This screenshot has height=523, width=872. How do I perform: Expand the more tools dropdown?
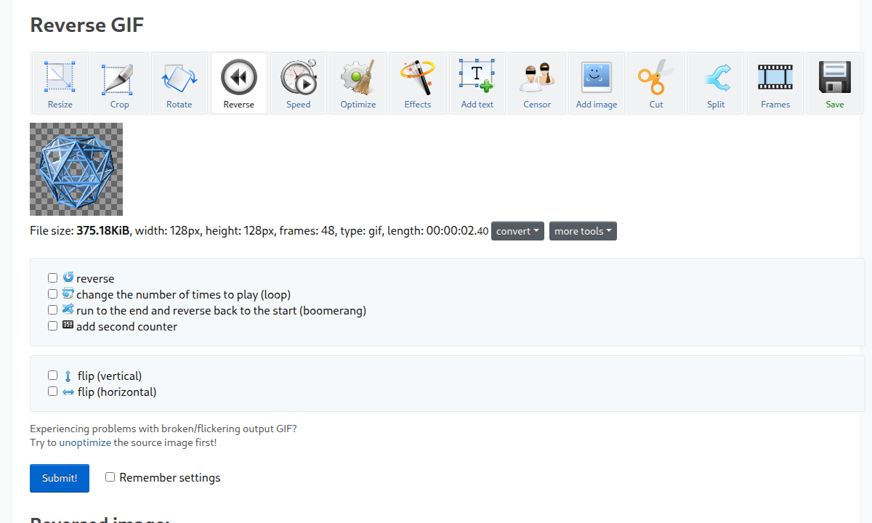tap(583, 231)
